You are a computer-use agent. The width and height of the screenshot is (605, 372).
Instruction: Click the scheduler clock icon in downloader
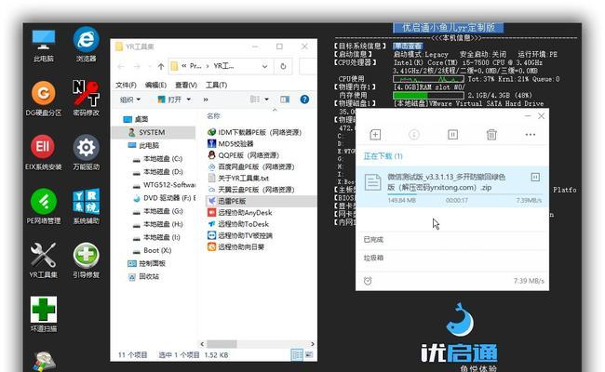(368, 281)
